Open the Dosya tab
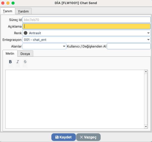152x142 pixels. coord(25,54)
